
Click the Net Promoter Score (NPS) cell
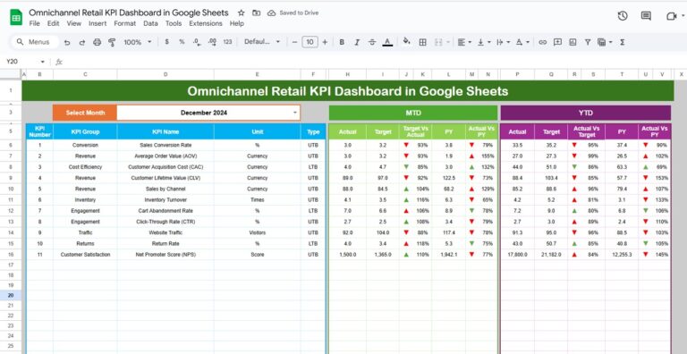[x=165, y=255]
